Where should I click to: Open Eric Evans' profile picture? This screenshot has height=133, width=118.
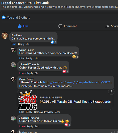coord(5,36)
